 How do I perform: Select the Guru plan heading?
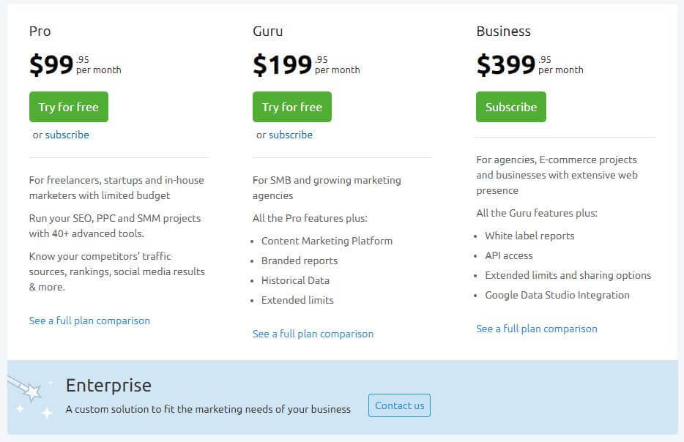[267, 31]
